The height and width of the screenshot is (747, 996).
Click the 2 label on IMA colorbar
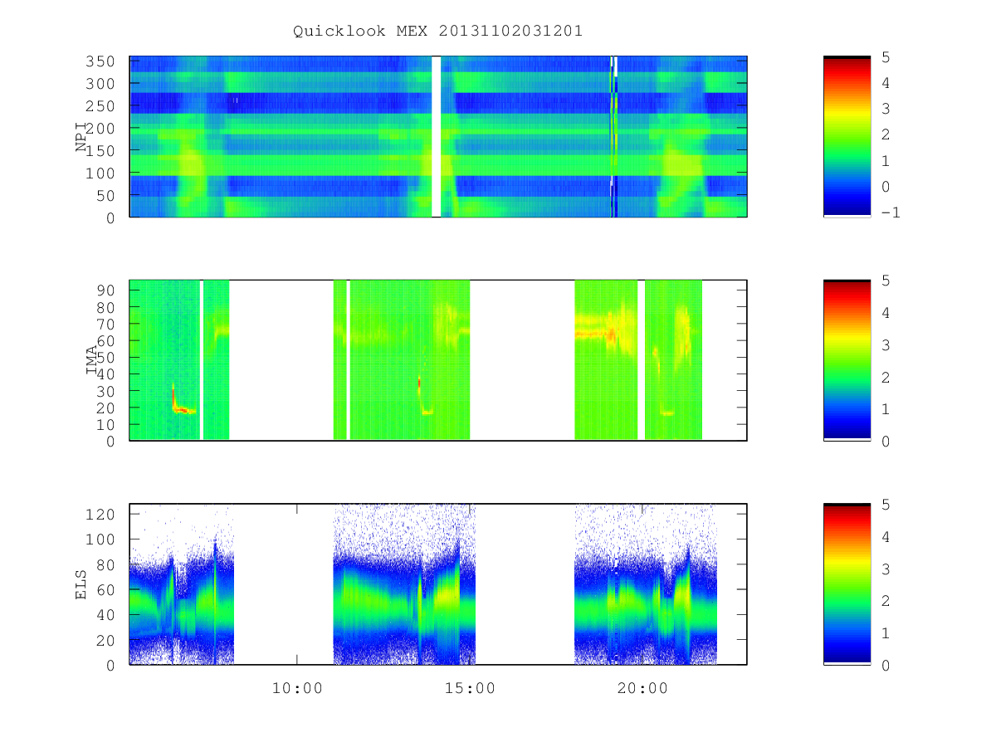tap(886, 377)
